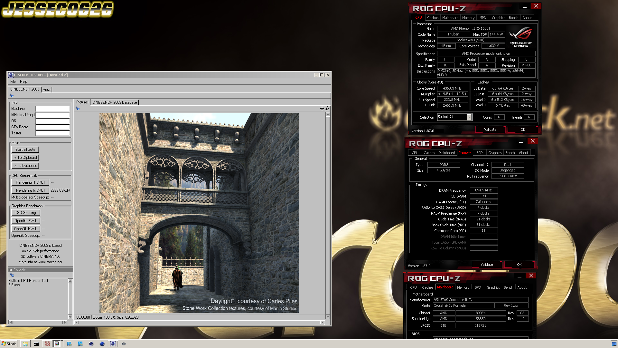Screen dimensions: 618x348
Task: Click the console scrollbar down arrow
Action: (70, 317)
